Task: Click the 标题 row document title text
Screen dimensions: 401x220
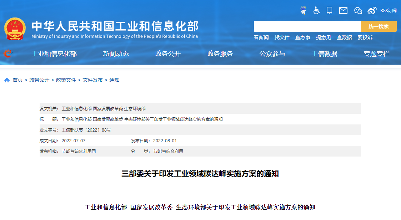Action: (142, 119)
